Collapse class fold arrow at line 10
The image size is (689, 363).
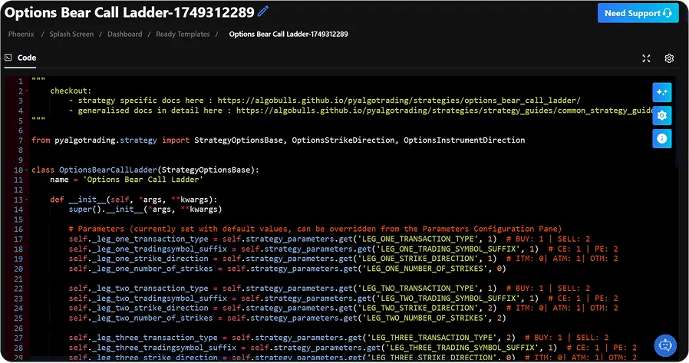pos(26,170)
